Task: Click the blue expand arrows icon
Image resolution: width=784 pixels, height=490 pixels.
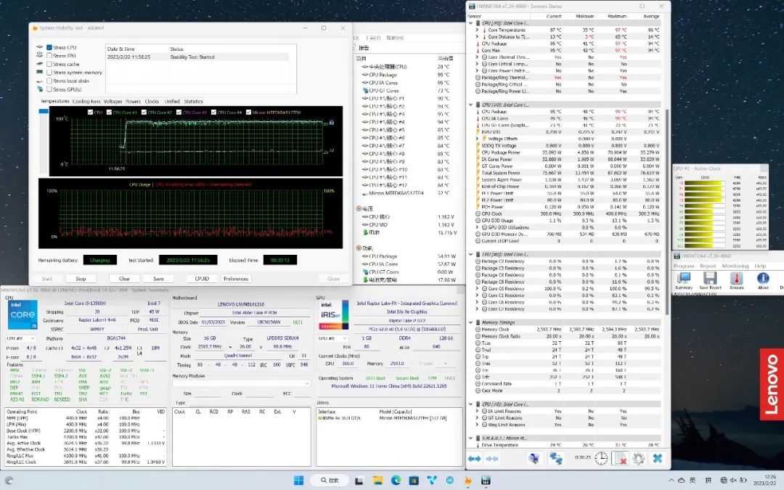Action: pos(474,458)
